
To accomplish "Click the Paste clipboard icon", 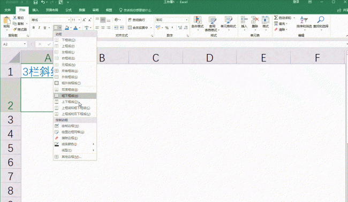I will 6,20.
